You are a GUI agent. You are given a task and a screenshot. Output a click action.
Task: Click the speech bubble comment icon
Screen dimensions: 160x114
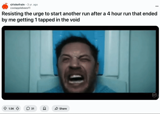(28, 108)
